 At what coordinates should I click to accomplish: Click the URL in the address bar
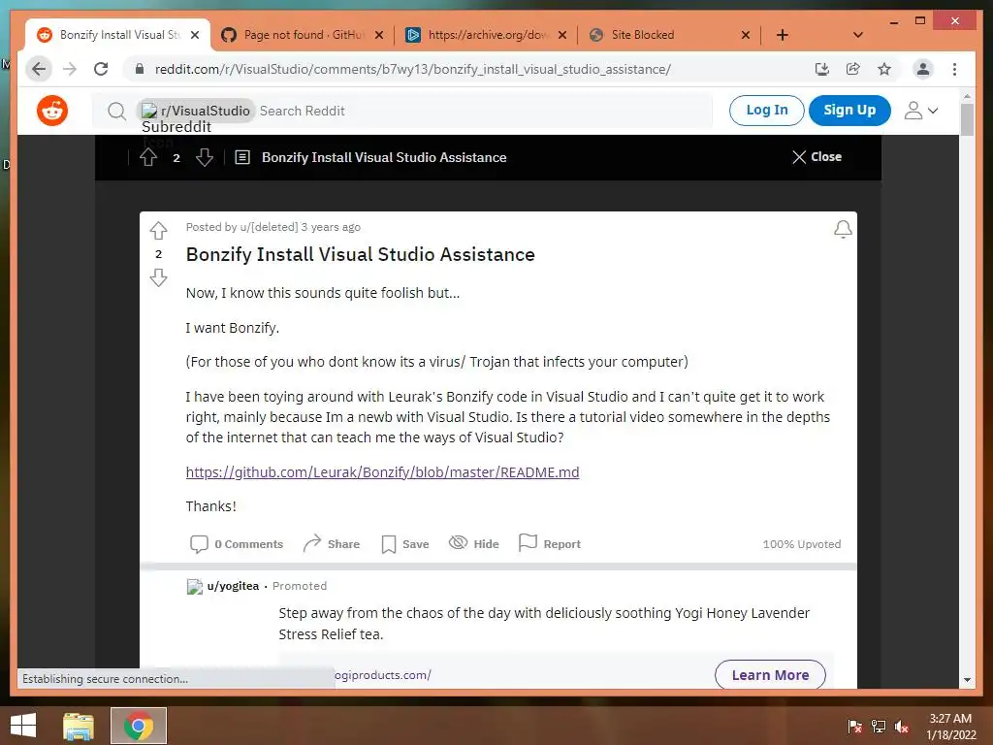click(412, 69)
